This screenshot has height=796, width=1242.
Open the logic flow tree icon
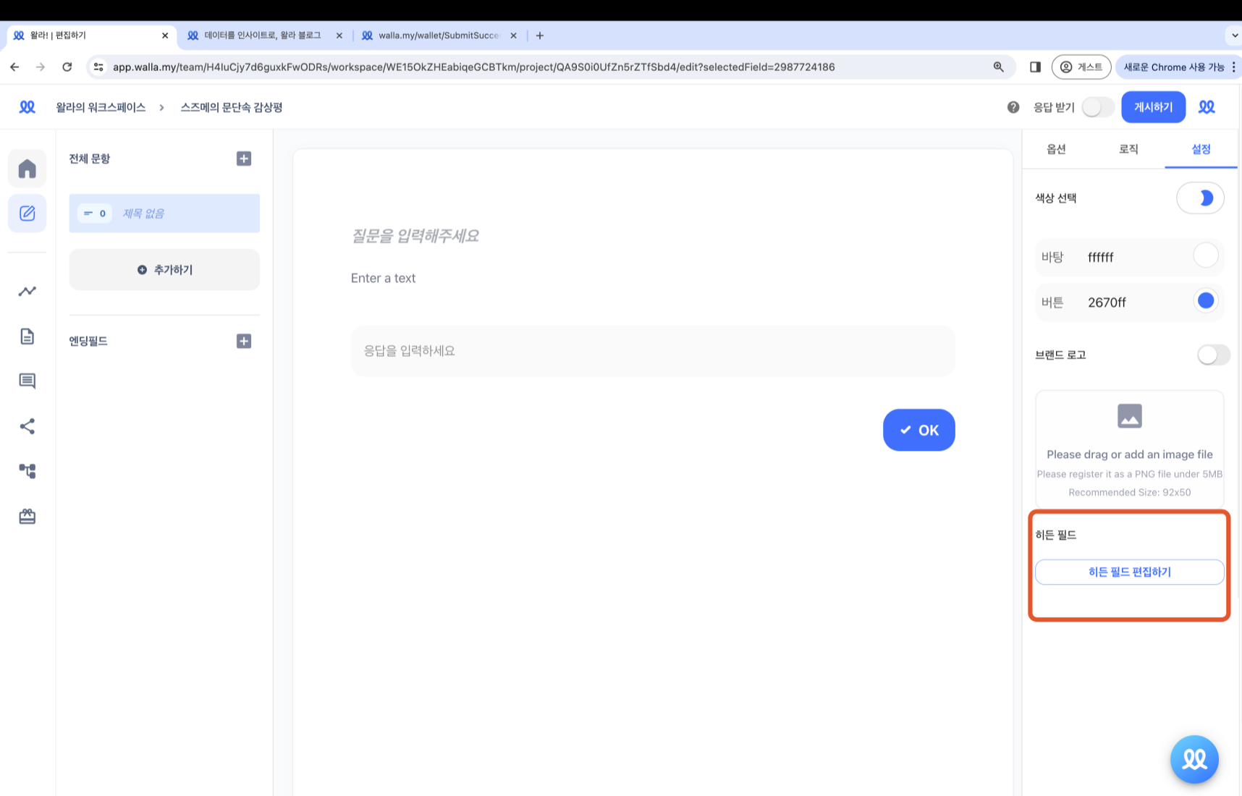(27, 471)
